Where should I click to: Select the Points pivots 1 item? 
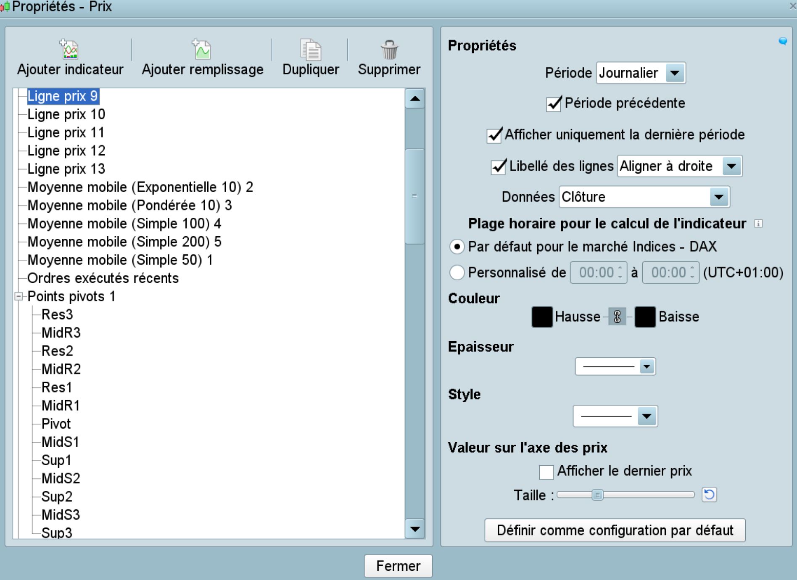pos(71,297)
